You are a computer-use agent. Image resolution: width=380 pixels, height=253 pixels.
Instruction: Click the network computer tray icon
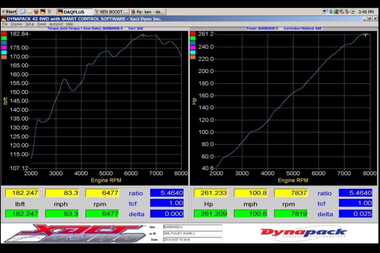[325, 11]
